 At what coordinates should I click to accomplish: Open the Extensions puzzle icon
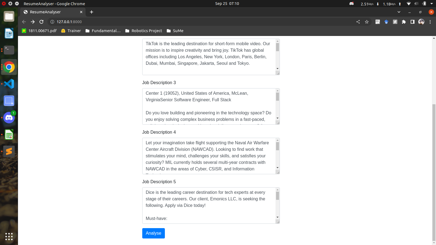tap(404, 22)
